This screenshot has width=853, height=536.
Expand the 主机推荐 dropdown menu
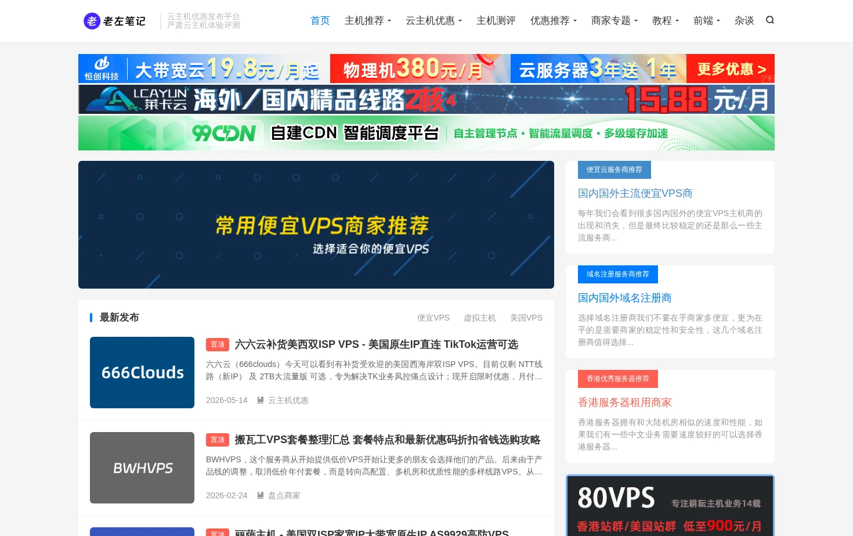point(368,21)
